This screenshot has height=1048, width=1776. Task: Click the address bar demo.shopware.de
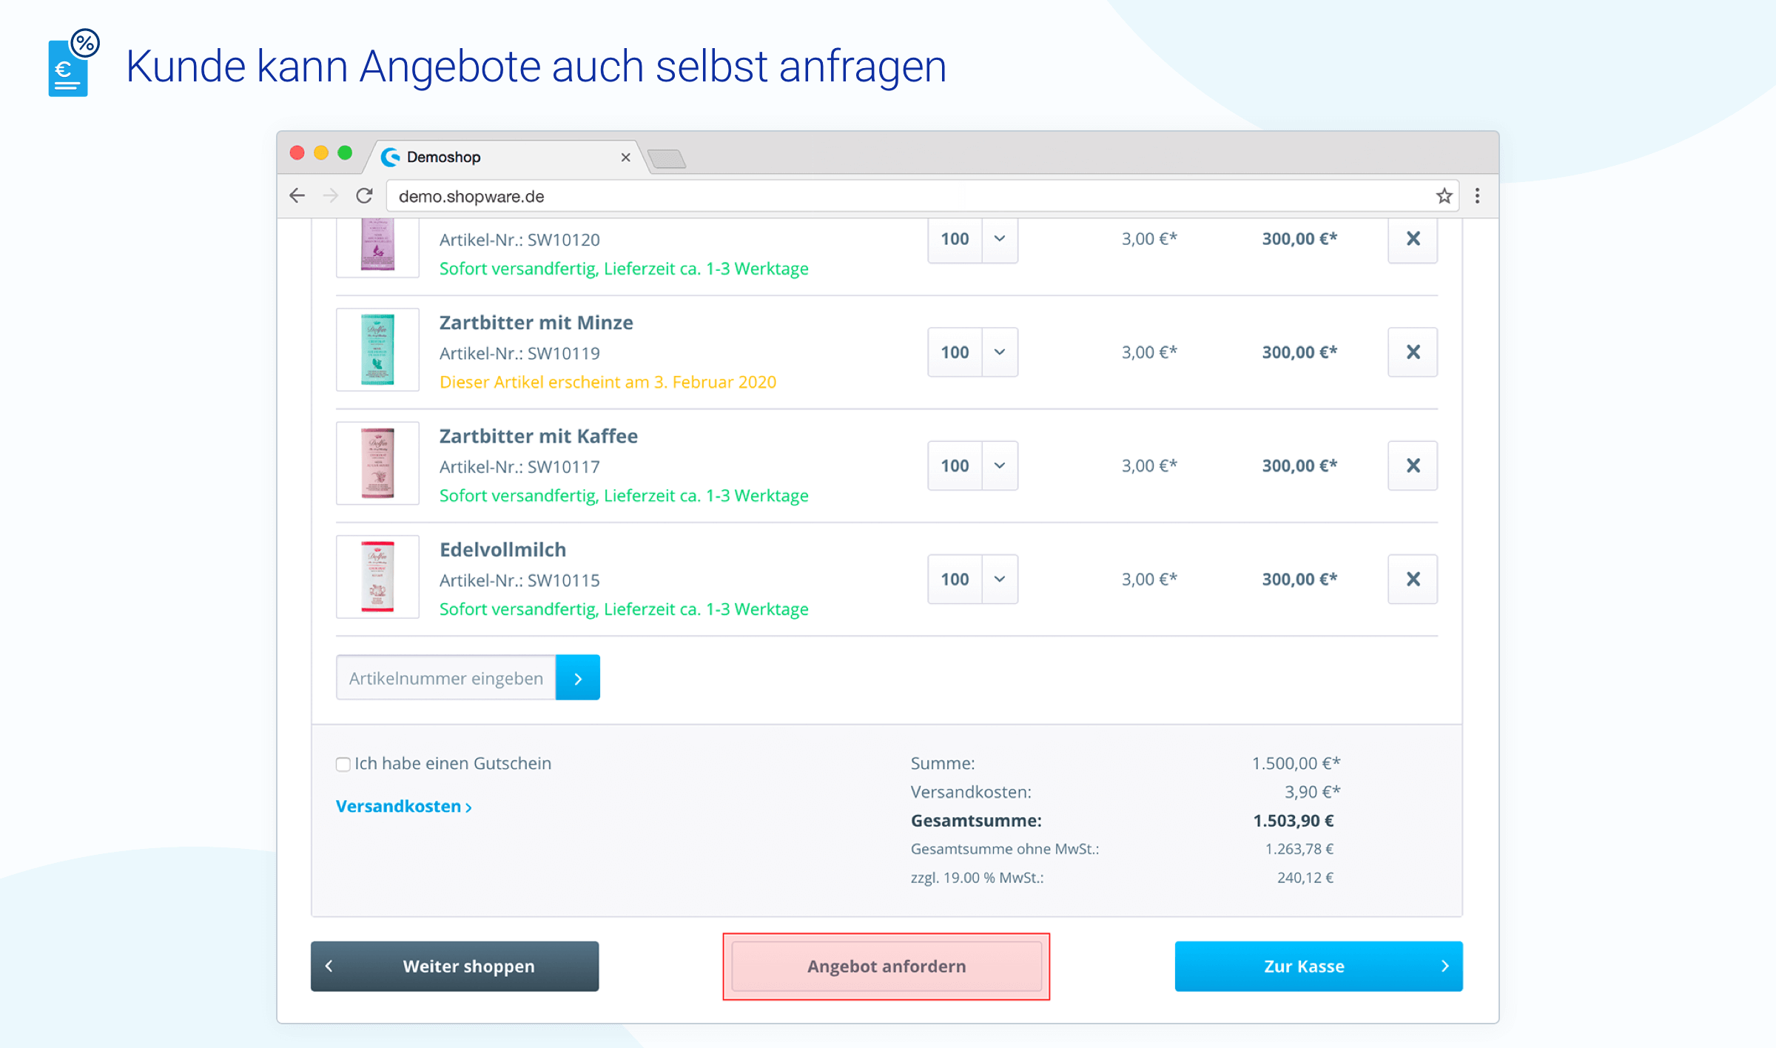click(922, 196)
